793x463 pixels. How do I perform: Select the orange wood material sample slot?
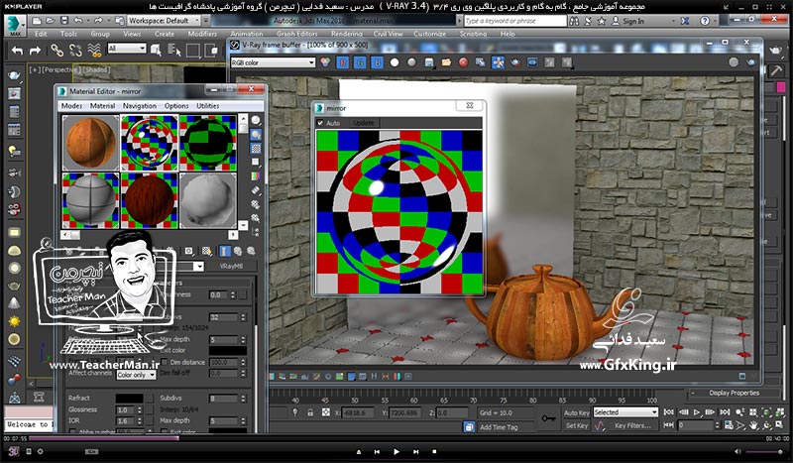coord(90,143)
